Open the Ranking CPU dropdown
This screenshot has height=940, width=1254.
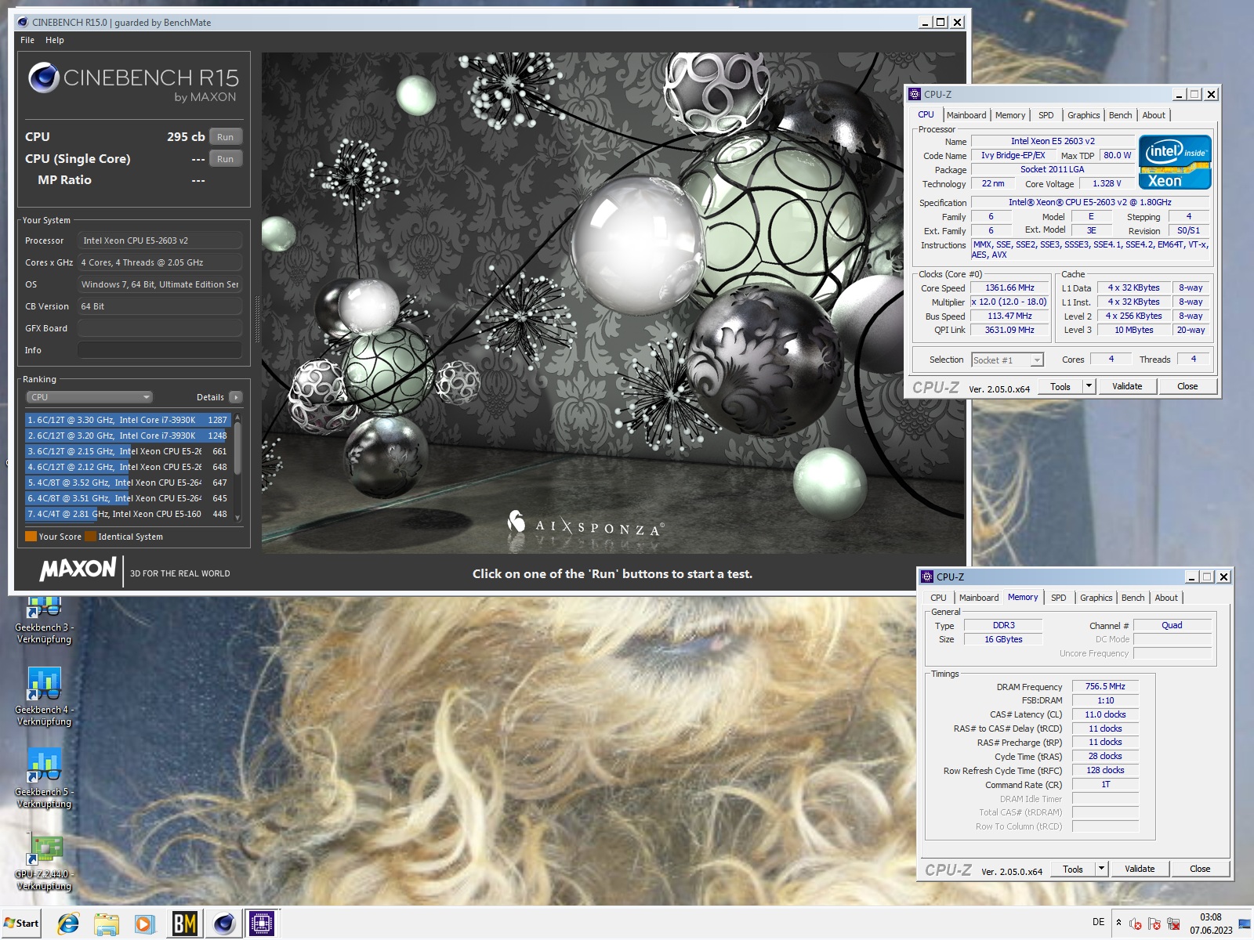pos(89,397)
